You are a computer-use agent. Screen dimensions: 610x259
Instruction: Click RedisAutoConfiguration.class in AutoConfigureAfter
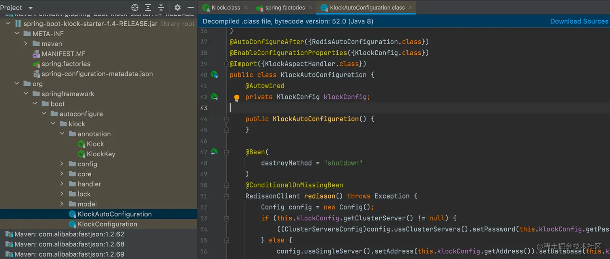point(366,42)
